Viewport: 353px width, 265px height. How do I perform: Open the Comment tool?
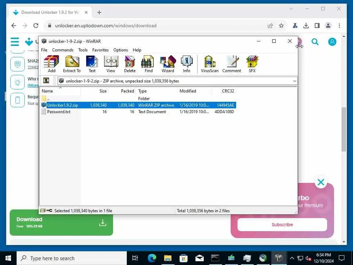pos(232,64)
